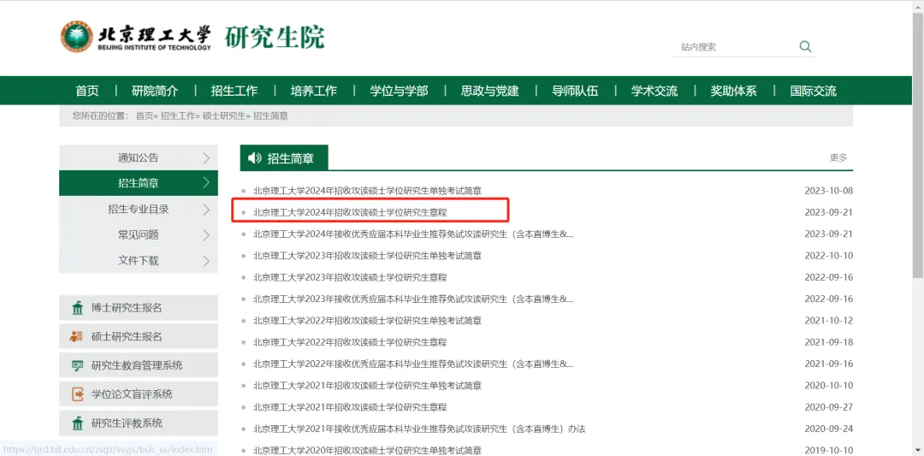
Task: Click the date 2022-10-10
Action: [828, 256]
